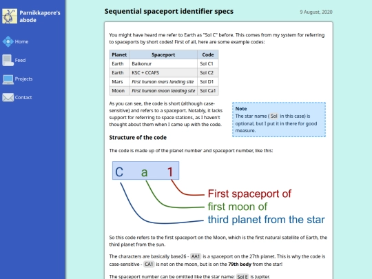Click the Projects laptop icon
The height and width of the screenshot is (279, 372).
pyautogui.click(x=8, y=79)
